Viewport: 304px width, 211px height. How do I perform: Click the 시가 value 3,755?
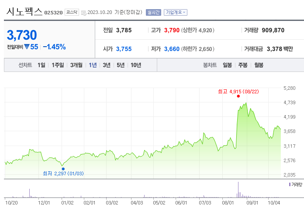coord(124,49)
